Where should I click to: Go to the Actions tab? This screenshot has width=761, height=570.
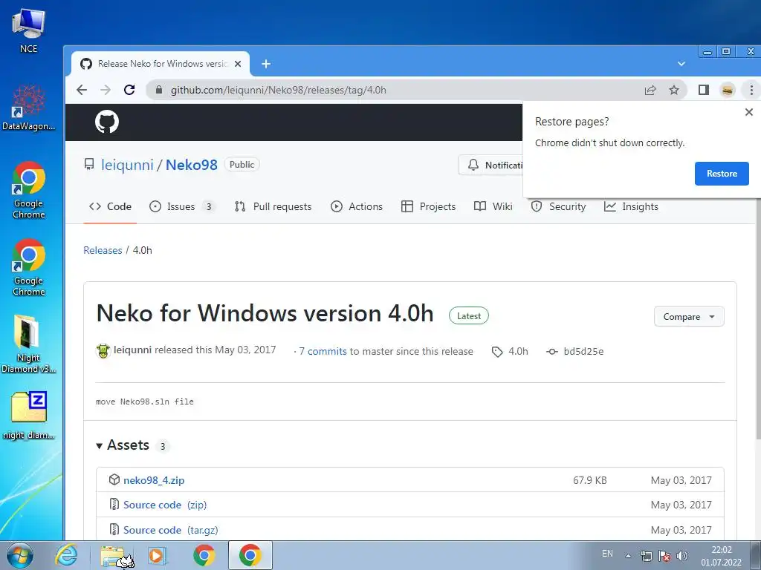pos(357,206)
